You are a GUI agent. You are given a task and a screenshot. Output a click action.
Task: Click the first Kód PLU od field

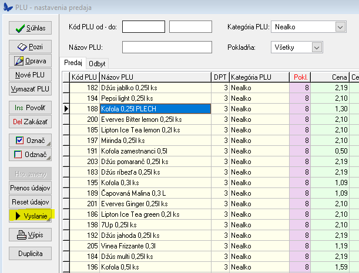pos(143,26)
